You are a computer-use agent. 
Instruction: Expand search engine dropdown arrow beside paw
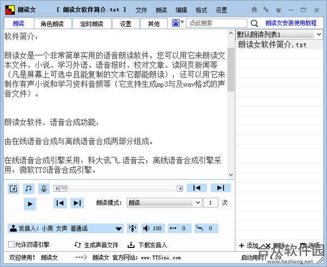[x=182, y=22]
